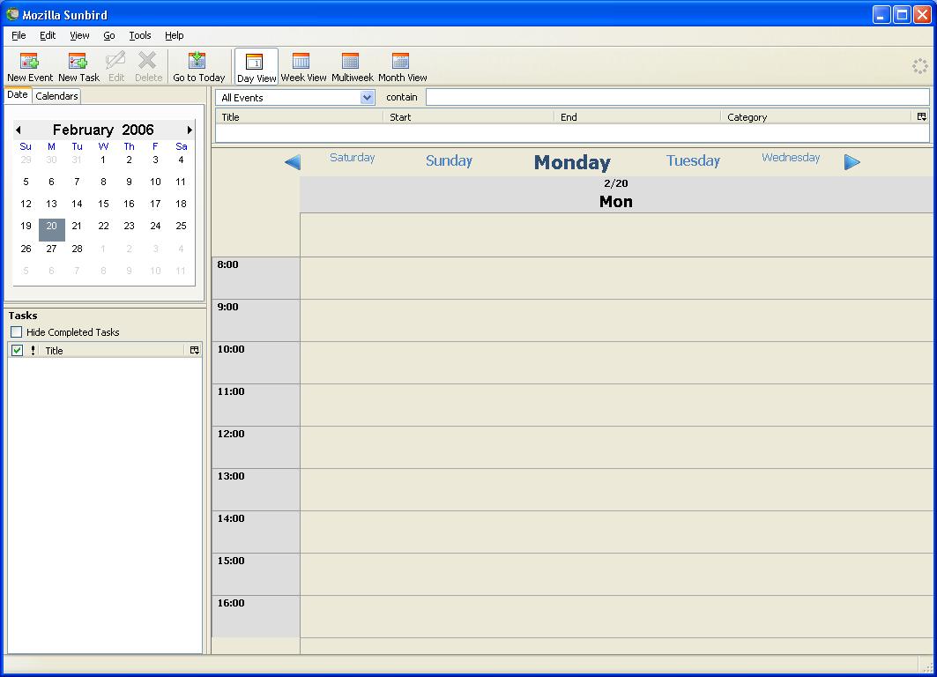The height and width of the screenshot is (677, 937).
Task: Open the Tools menu
Action: [139, 35]
